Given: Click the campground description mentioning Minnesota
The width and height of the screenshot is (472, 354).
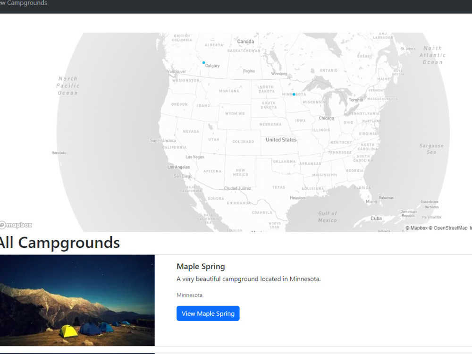Looking at the screenshot, I should [249, 279].
